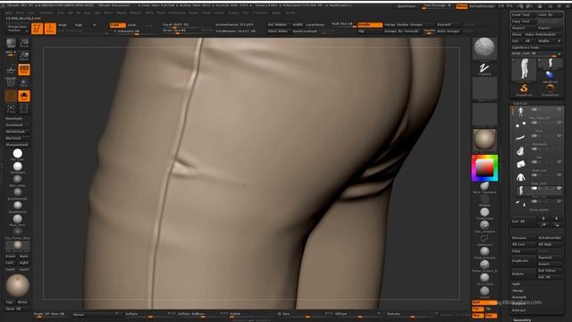Click the Append button
This screenshot has height=322, width=572.
click(550, 258)
